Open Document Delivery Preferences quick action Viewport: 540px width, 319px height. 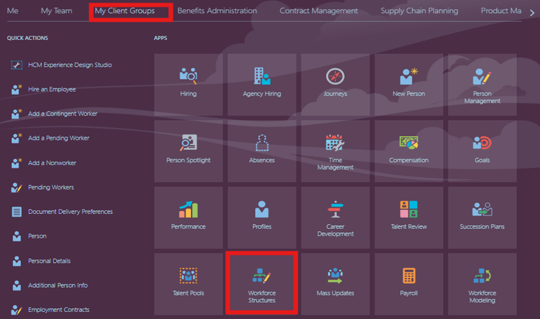click(x=70, y=212)
